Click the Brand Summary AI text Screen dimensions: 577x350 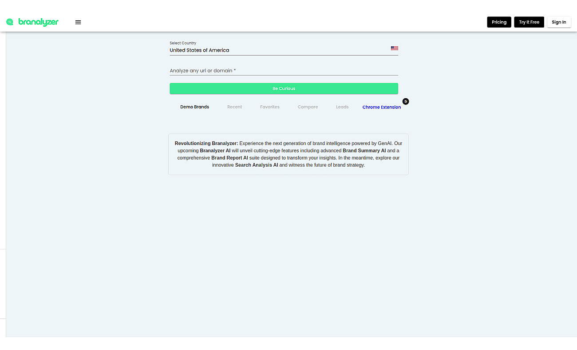point(364,151)
